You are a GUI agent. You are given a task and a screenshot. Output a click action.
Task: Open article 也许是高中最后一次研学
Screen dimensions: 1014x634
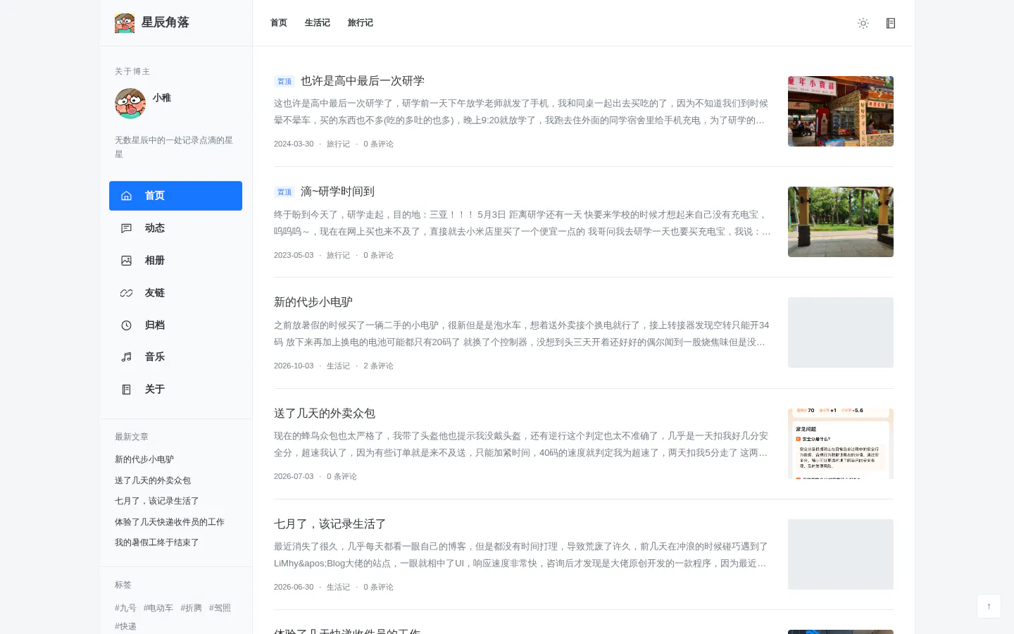pyautogui.click(x=363, y=81)
